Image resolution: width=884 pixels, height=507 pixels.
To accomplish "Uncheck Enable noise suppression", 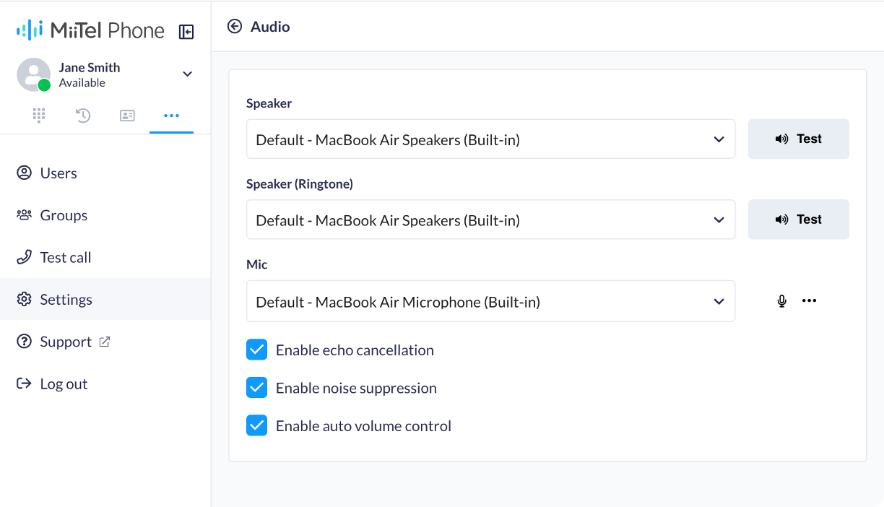I will 256,388.
